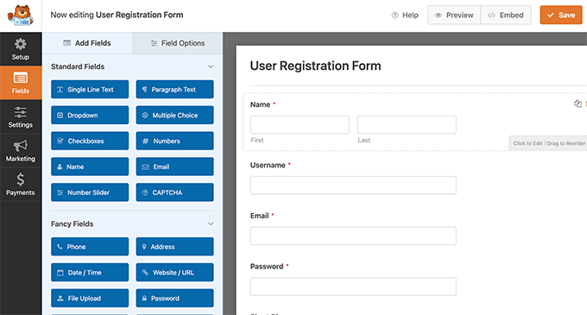The height and width of the screenshot is (315, 587).
Task: Switch to the Add Fields tab
Action: pyautogui.click(x=87, y=43)
